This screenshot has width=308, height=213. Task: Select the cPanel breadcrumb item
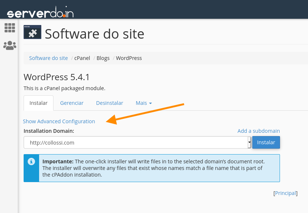tap(82, 58)
